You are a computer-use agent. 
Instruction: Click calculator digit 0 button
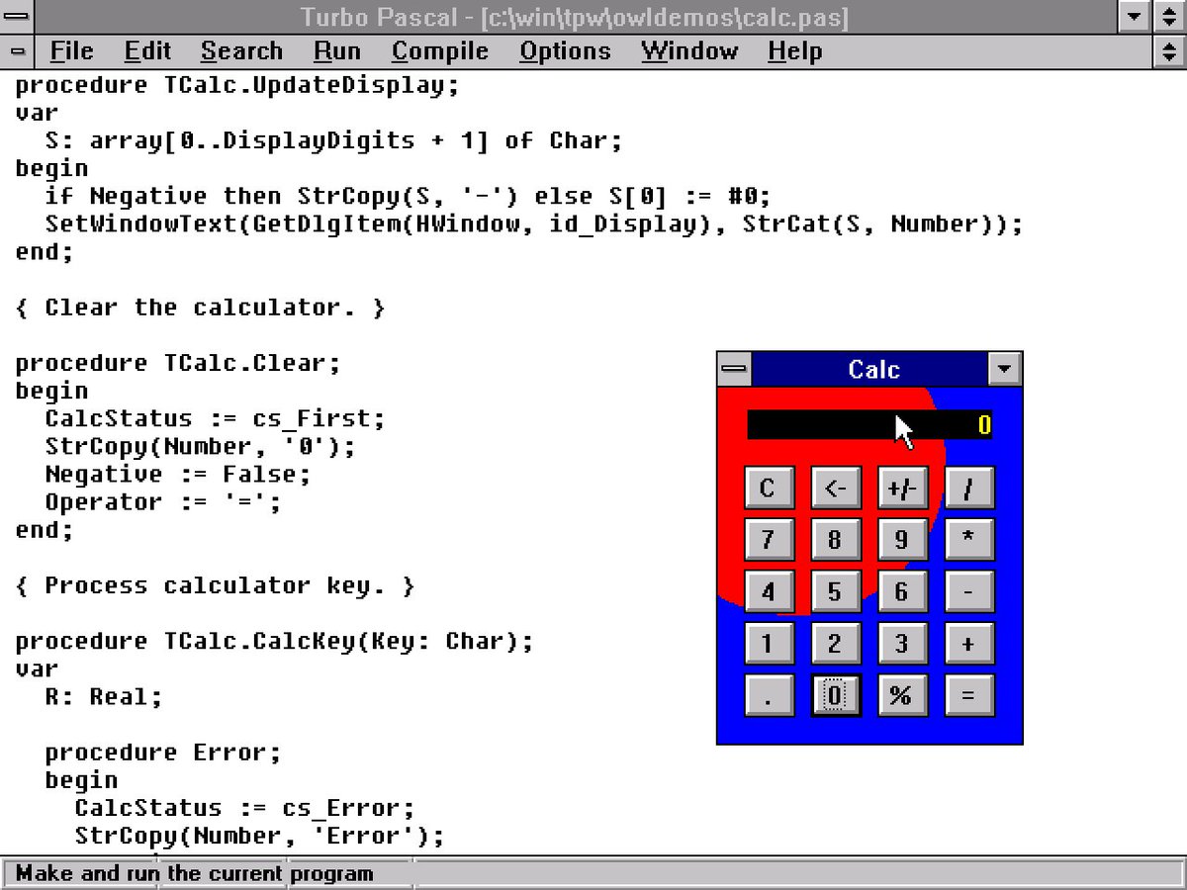tap(835, 695)
